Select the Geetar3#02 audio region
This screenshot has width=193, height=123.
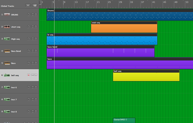coord(124,120)
